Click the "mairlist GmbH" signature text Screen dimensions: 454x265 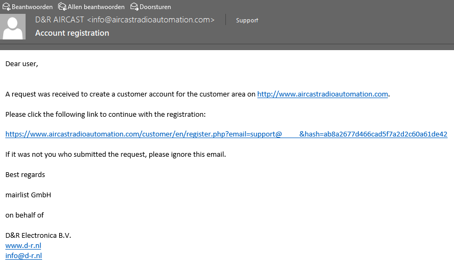coord(28,195)
